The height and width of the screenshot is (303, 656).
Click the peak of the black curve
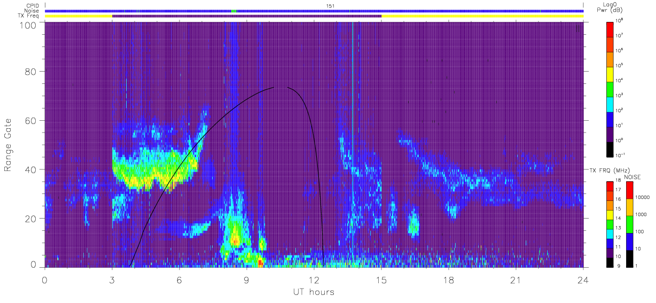tap(280, 87)
